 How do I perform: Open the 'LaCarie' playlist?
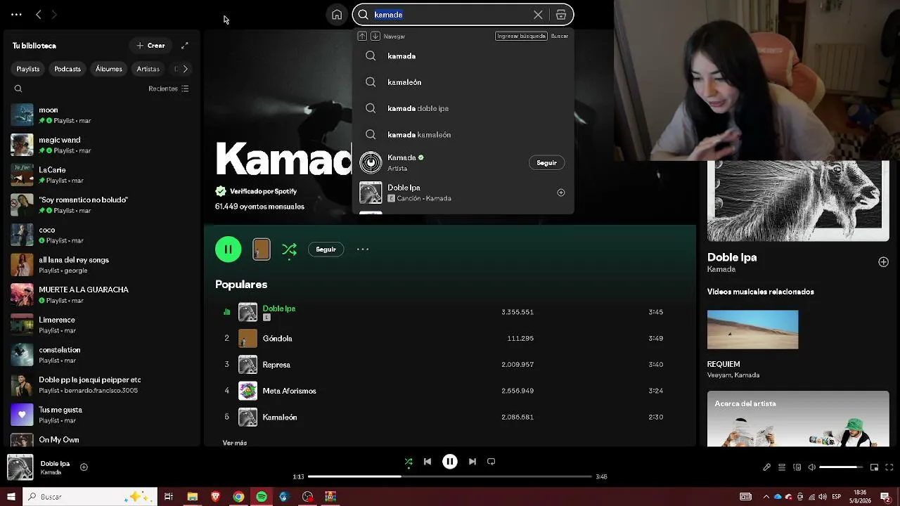[x=102, y=175]
